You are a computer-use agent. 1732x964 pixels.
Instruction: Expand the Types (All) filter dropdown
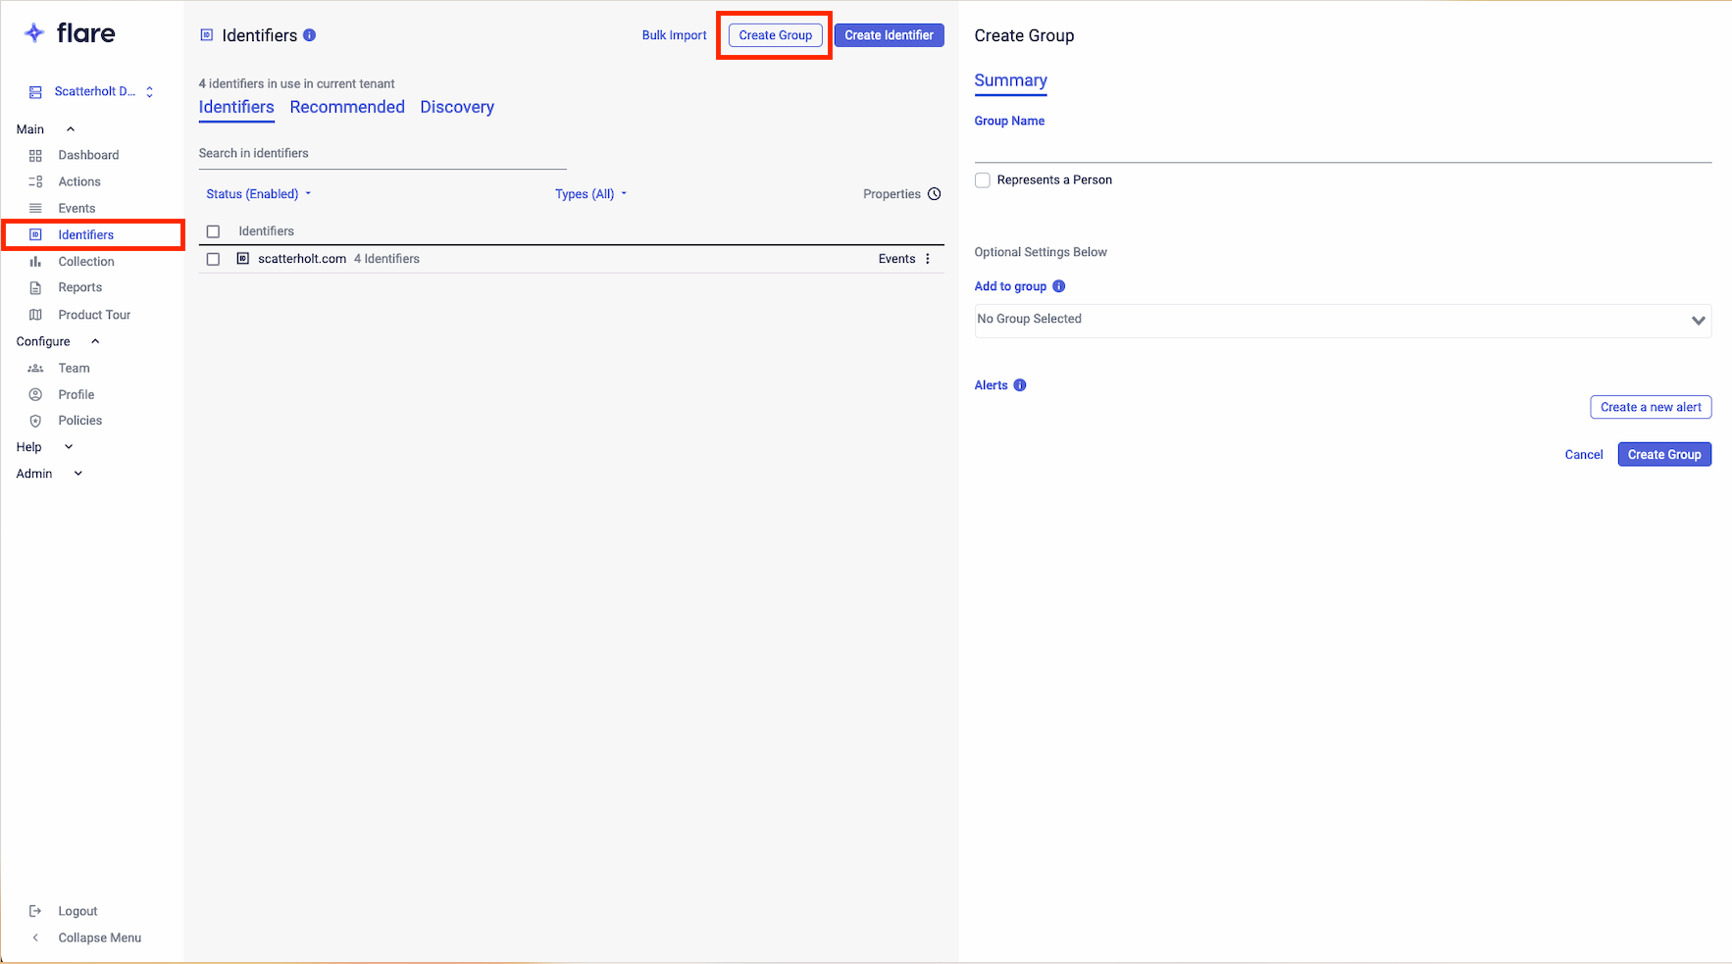click(590, 194)
